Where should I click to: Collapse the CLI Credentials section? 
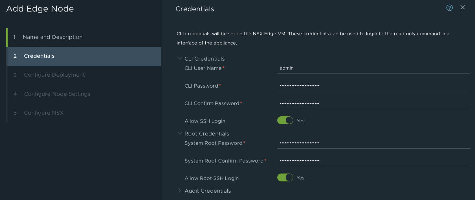tap(180, 59)
